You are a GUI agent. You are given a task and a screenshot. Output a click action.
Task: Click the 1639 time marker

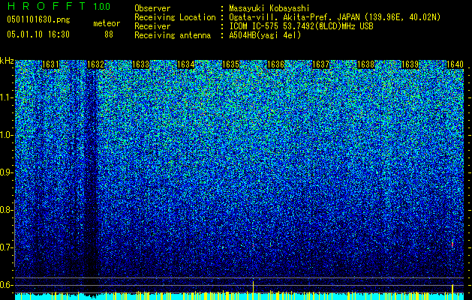(x=410, y=64)
